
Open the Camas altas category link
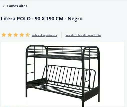17,6
